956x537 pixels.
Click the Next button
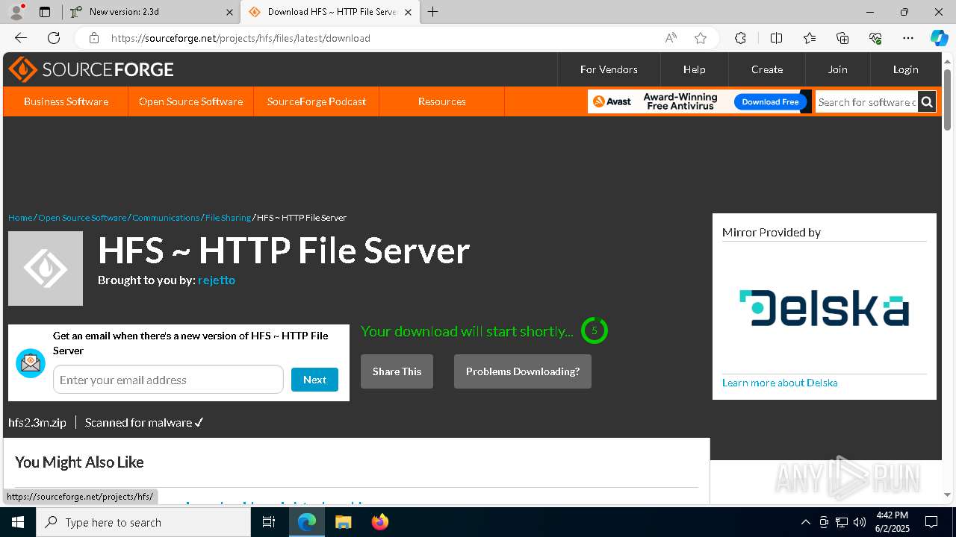point(314,380)
